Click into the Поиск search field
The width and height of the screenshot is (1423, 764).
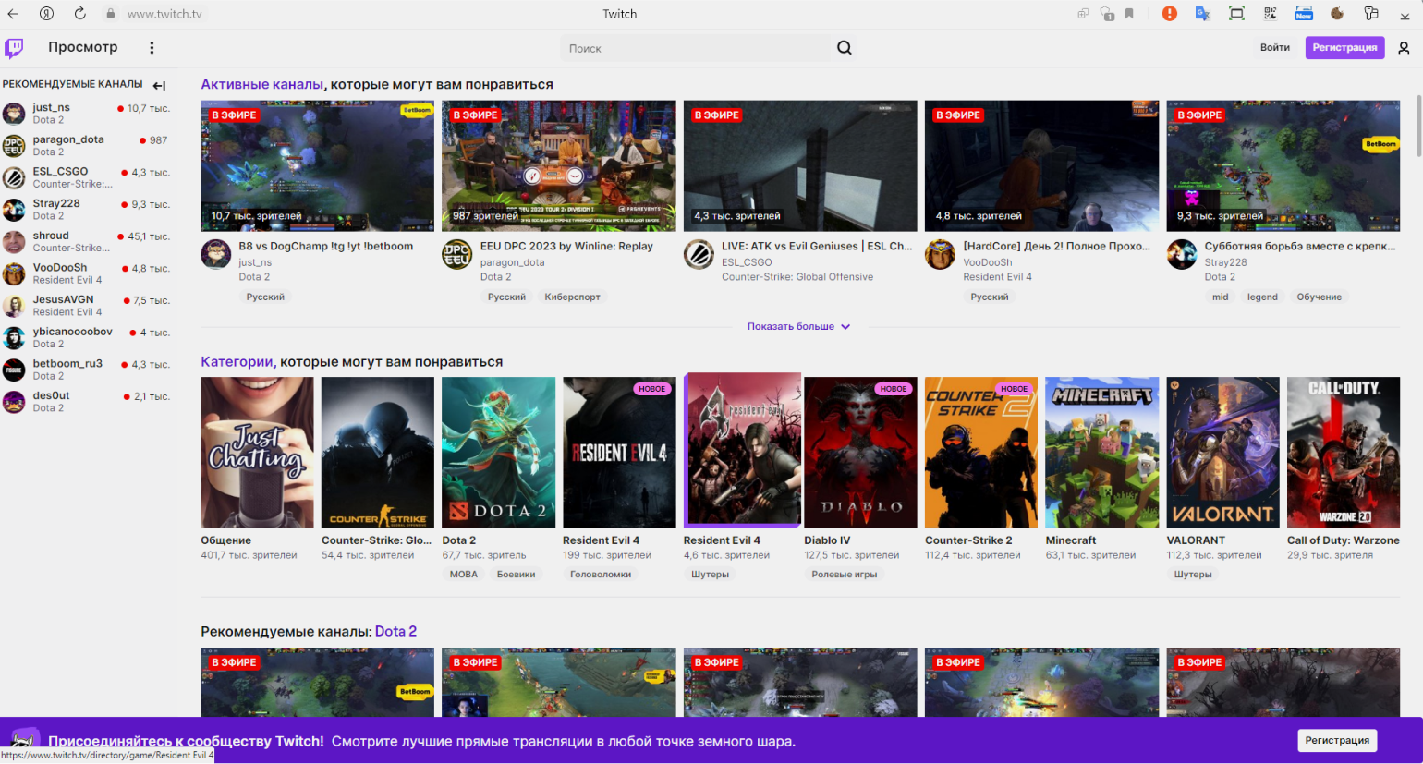[x=693, y=48]
